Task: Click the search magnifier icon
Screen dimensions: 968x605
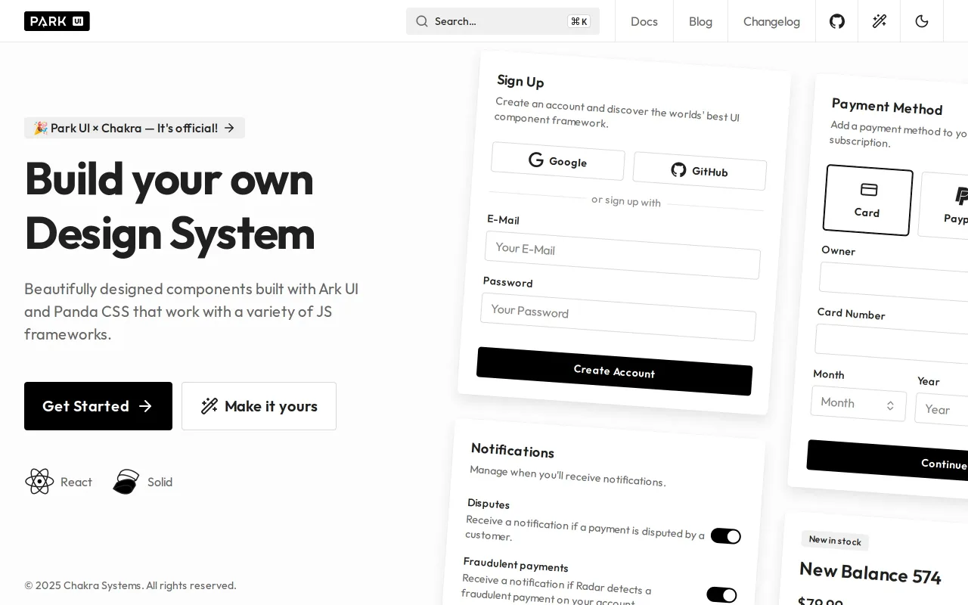Action: coord(422,21)
